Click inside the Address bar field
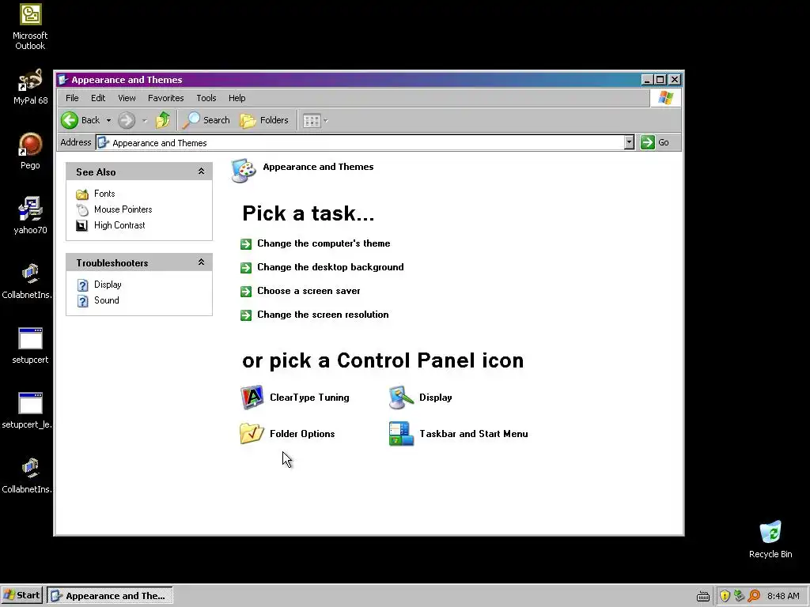The image size is (810, 607). point(360,143)
